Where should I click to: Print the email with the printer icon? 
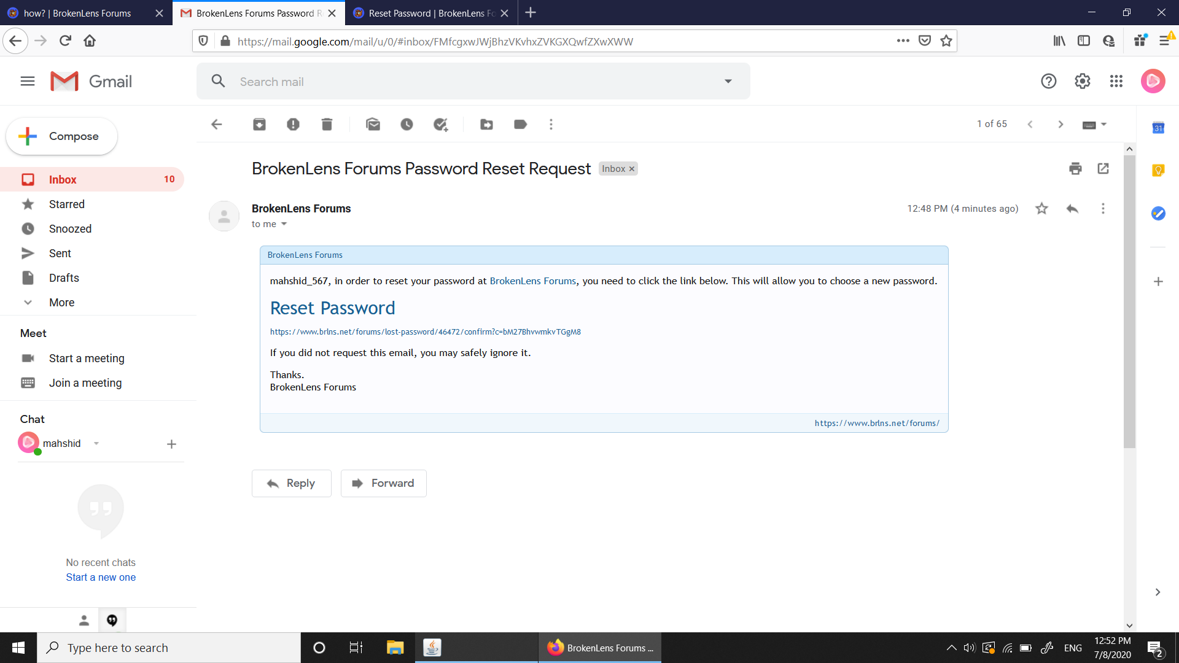(1075, 168)
